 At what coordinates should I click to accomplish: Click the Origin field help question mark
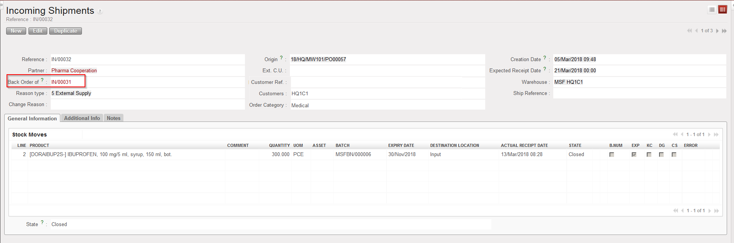pyautogui.click(x=281, y=58)
